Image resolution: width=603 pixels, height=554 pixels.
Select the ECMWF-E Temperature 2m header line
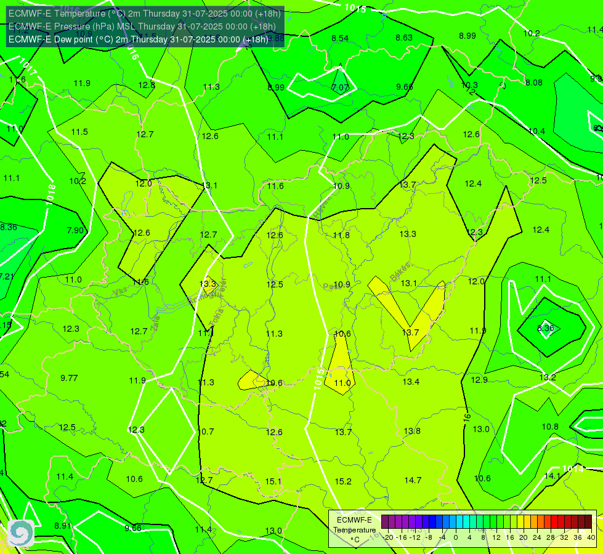(145, 14)
